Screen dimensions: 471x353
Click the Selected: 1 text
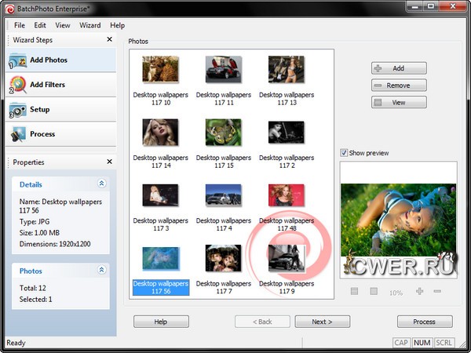point(36,300)
